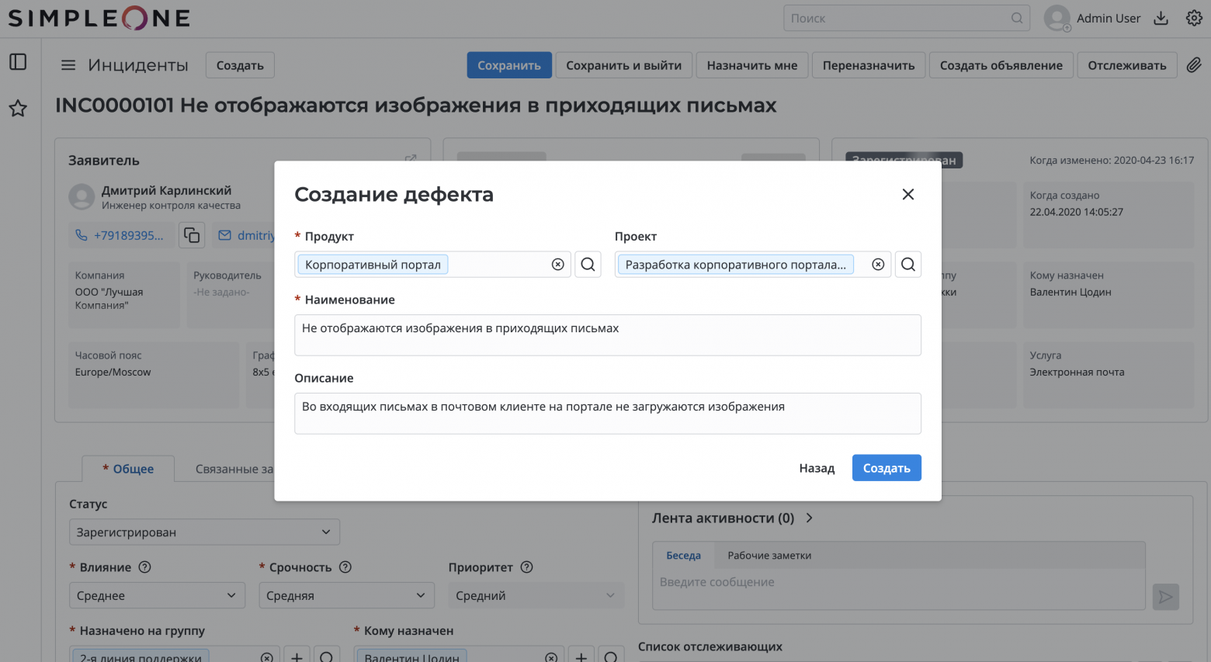Open reference lookup for the Проект field
The height and width of the screenshot is (662, 1211).
907,264
